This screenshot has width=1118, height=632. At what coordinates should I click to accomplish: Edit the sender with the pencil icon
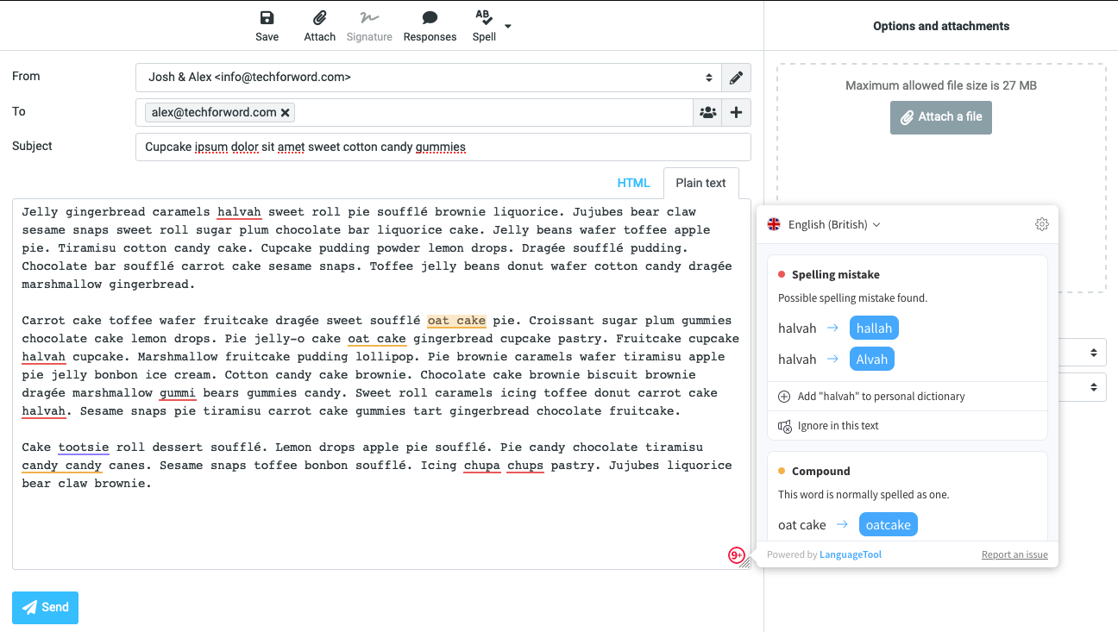736,78
